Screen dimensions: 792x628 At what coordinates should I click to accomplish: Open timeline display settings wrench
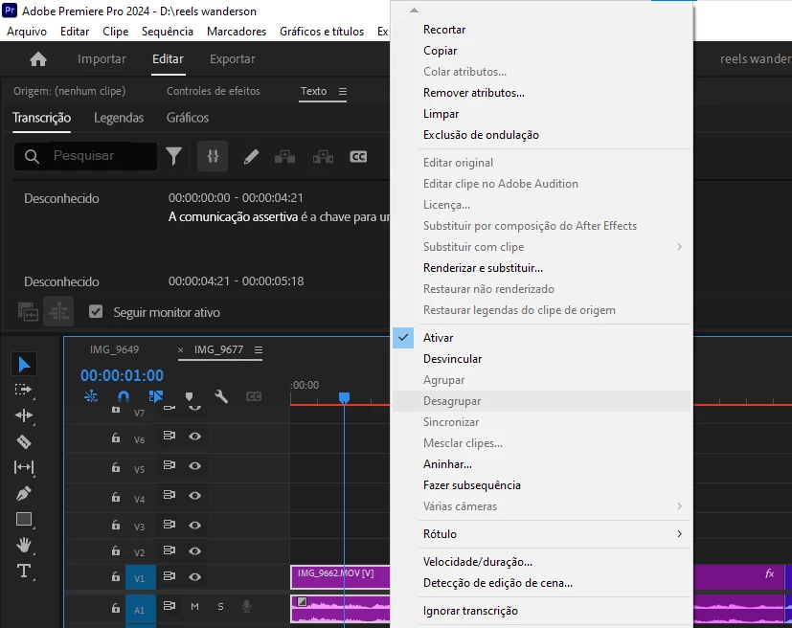coord(221,396)
